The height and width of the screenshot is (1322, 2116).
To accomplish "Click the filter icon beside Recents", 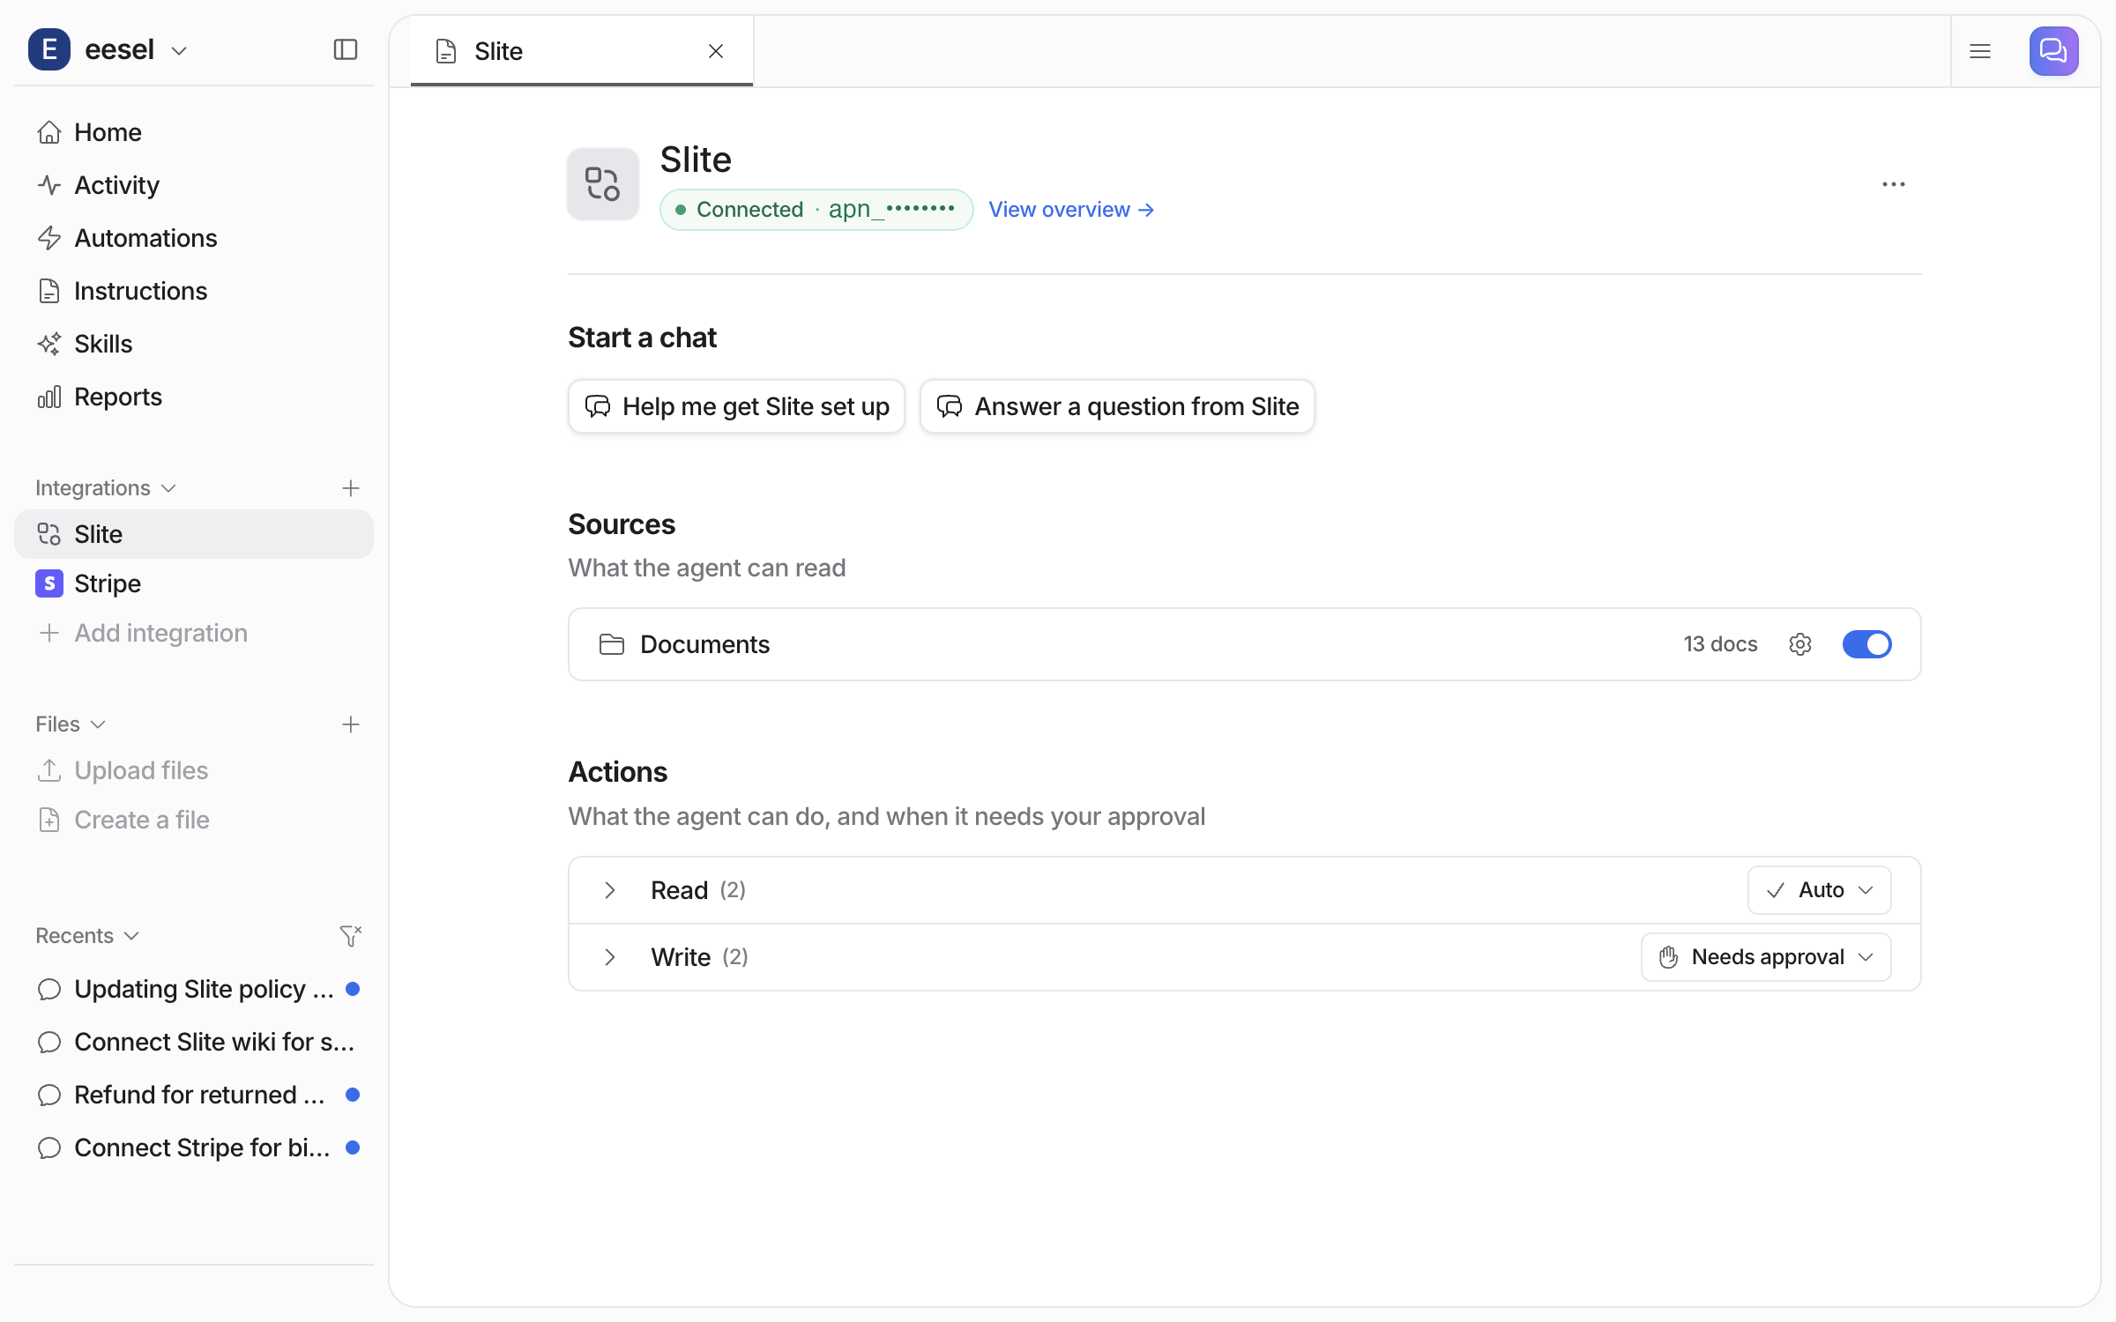I will coord(351,936).
